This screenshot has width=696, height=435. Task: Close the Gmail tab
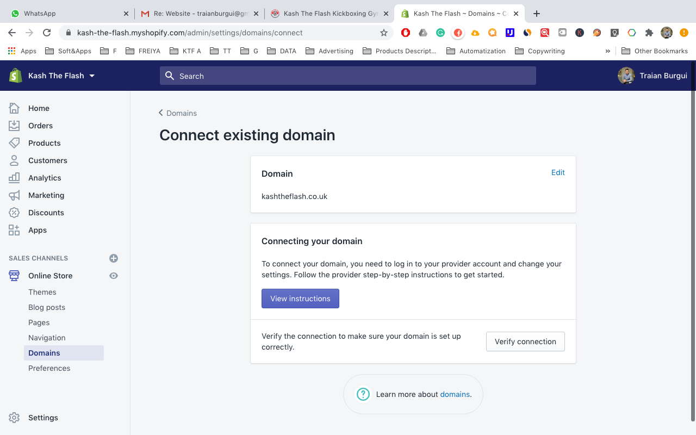[x=256, y=14]
